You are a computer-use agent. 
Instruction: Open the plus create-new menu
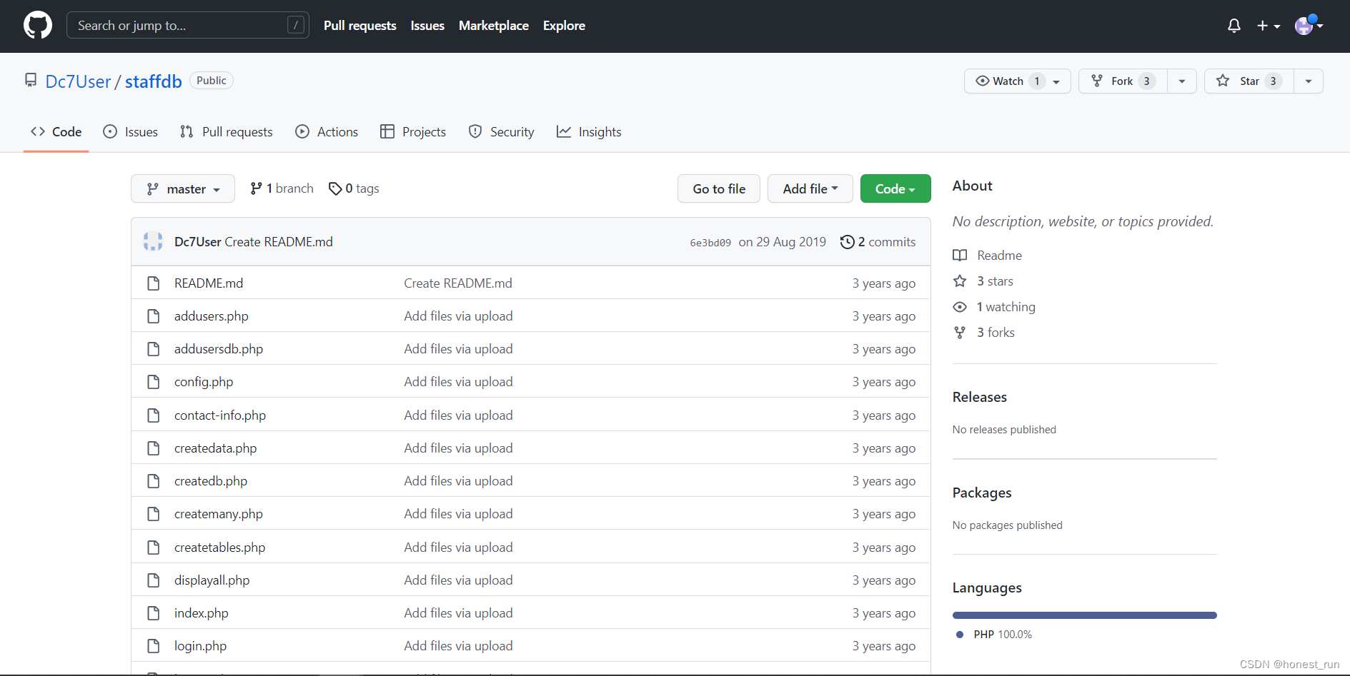(1269, 26)
